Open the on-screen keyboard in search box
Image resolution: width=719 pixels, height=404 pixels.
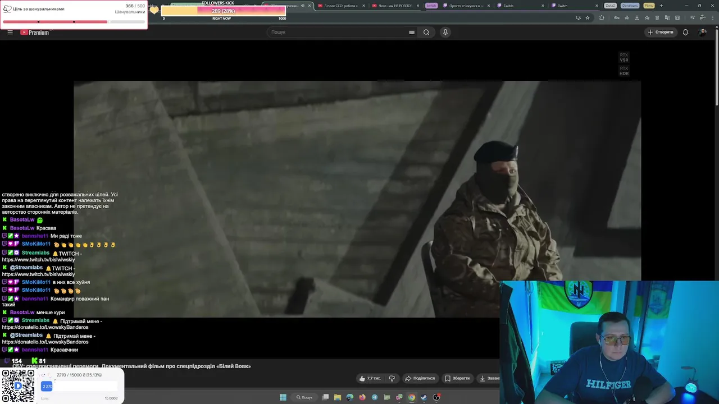coord(412,32)
